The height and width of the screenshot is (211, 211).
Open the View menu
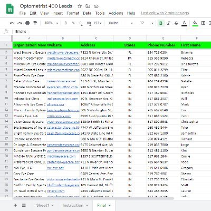44,13
